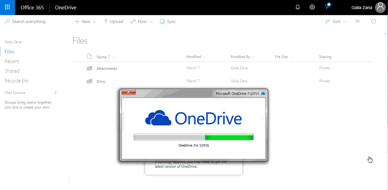Click the information icon on the toolbar
The width and height of the screenshot is (388, 190).
point(373,21)
